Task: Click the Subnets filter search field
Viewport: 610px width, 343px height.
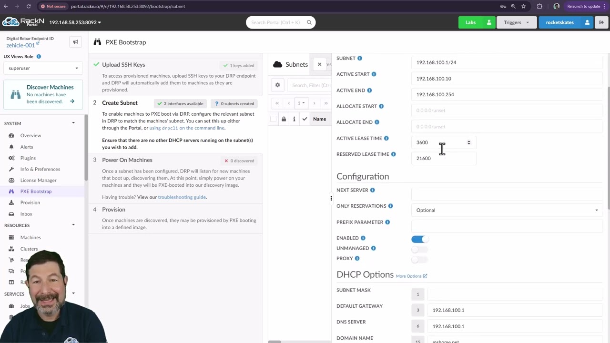Action: tap(310, 85)
